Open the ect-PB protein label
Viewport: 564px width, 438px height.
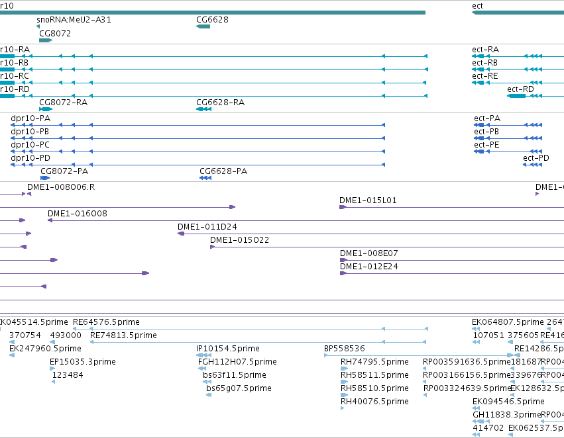pos(486,132)
